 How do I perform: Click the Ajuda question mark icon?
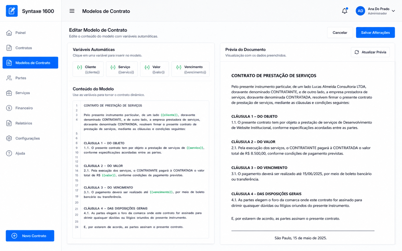coord(9,153)
